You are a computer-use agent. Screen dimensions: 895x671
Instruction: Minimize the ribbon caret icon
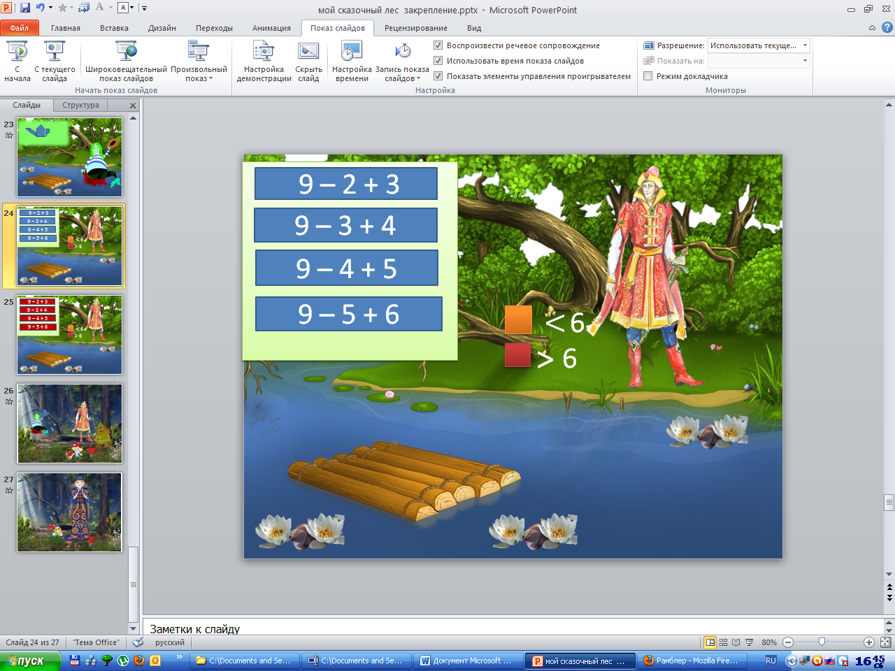(872, 28)
